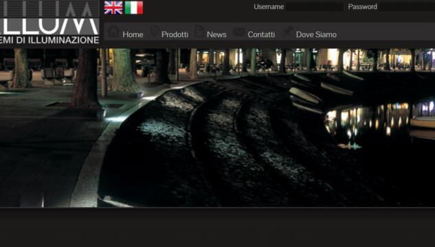Click the document icon beside News

pyautogui.click(x=200, y=31)
